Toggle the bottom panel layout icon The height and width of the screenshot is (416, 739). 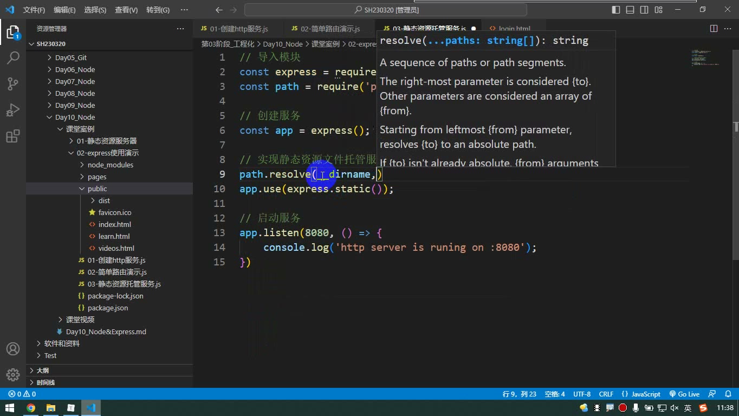tap(630, 10)
